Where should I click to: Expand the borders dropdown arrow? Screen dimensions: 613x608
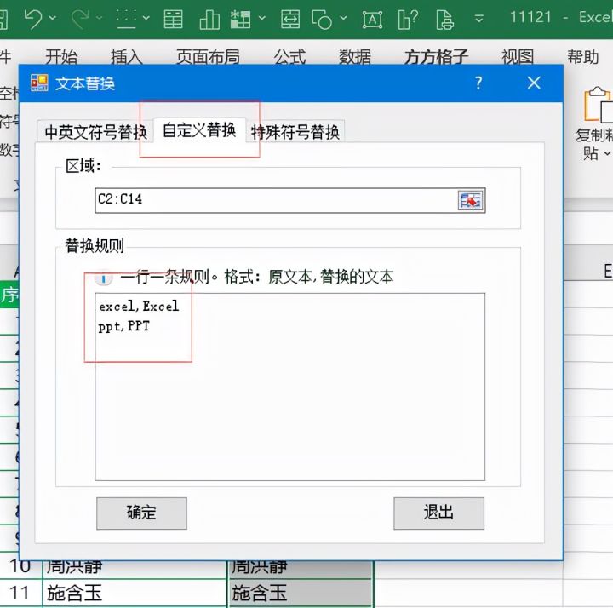pos(146,18)
